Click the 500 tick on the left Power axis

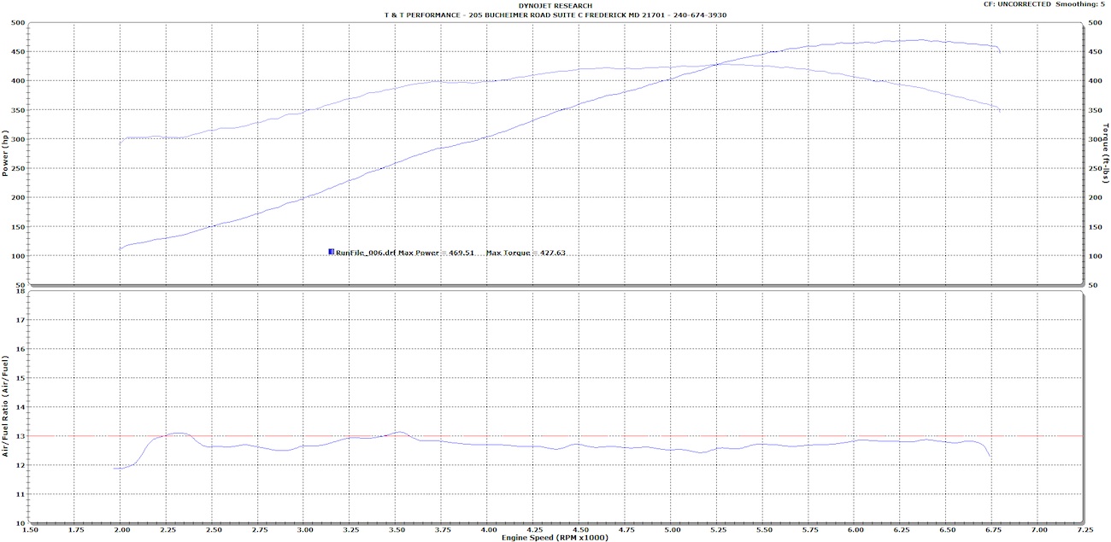(x=17, y=23)
